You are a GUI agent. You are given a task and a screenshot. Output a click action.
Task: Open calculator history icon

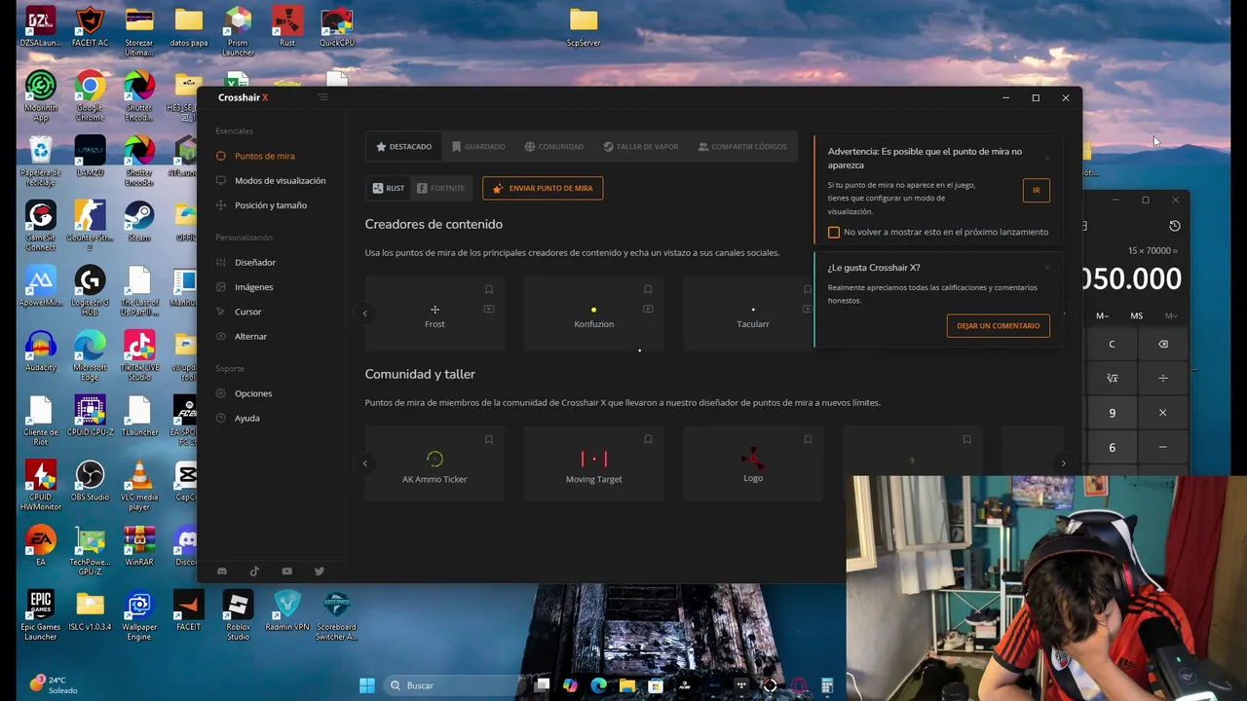[1175, 226]
